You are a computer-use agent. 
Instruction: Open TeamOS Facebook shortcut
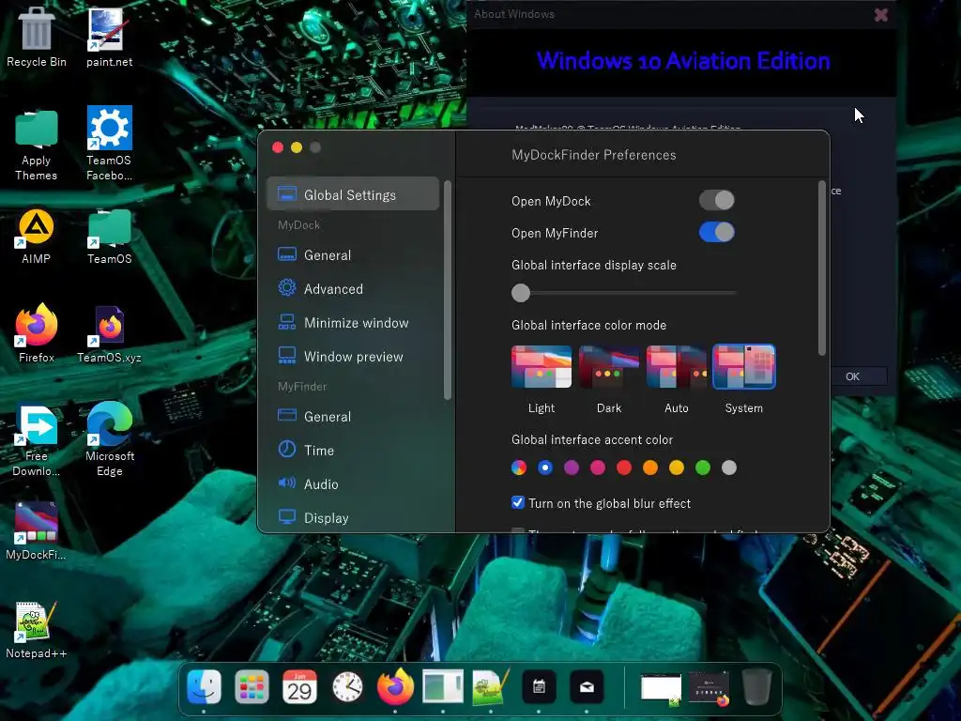click(x=109, y=144)
